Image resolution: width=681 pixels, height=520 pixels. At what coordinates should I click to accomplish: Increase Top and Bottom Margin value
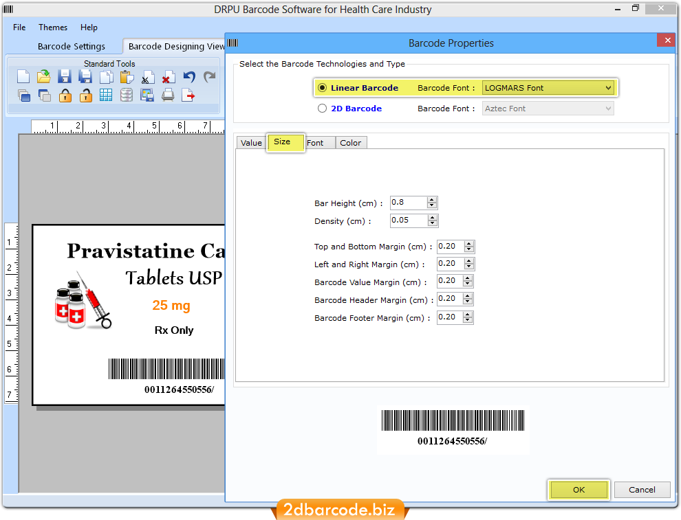point(468,244)
